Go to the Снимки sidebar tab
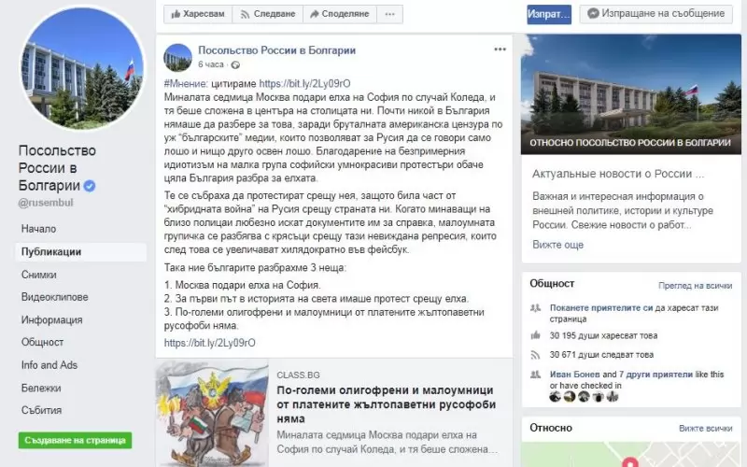Screen dimensions: 747x467 [39, 275]
